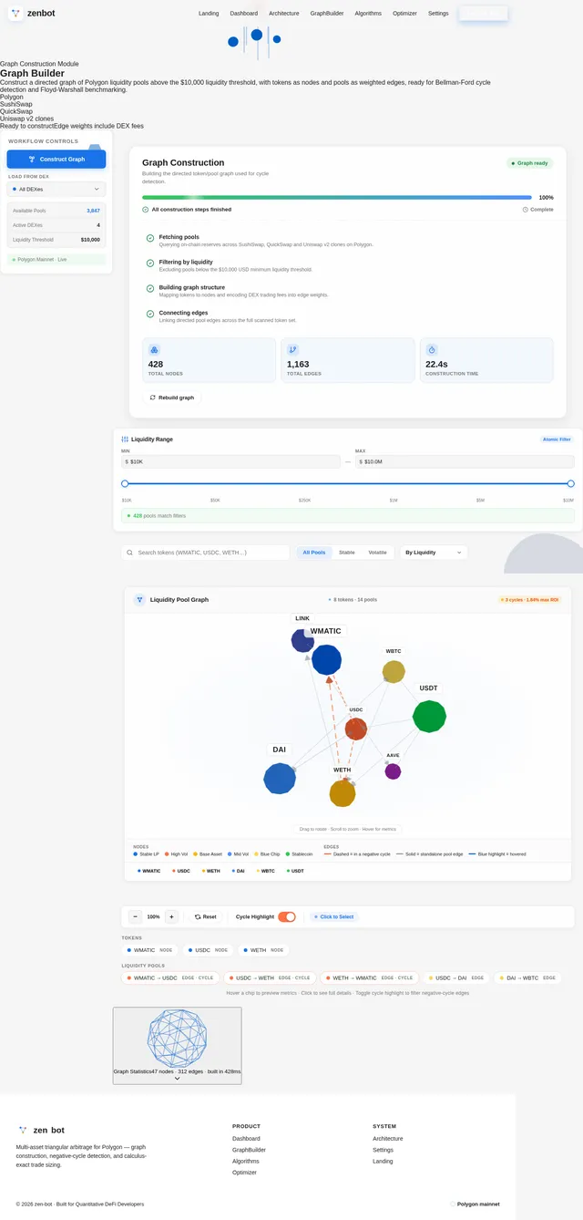Click the AAVE node in the graph
Screen dimensions: 583x1220
click(393, 771)
